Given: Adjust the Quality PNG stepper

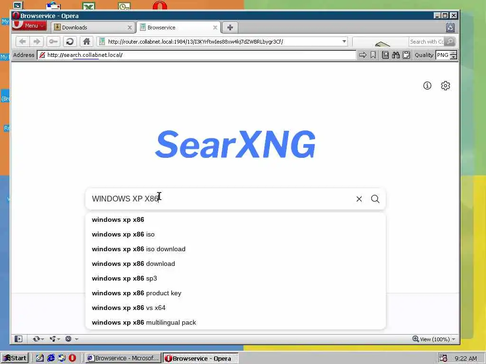Looking at the screenshot, I should (453, 55).
